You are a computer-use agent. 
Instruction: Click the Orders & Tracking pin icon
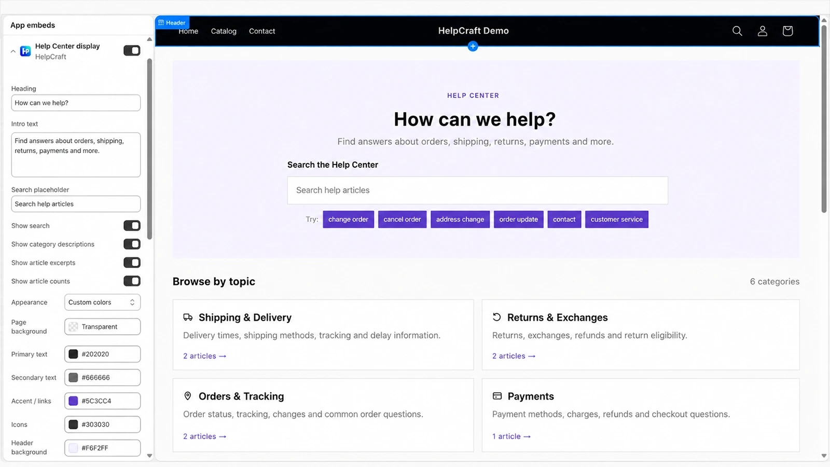tap(188, 396)
